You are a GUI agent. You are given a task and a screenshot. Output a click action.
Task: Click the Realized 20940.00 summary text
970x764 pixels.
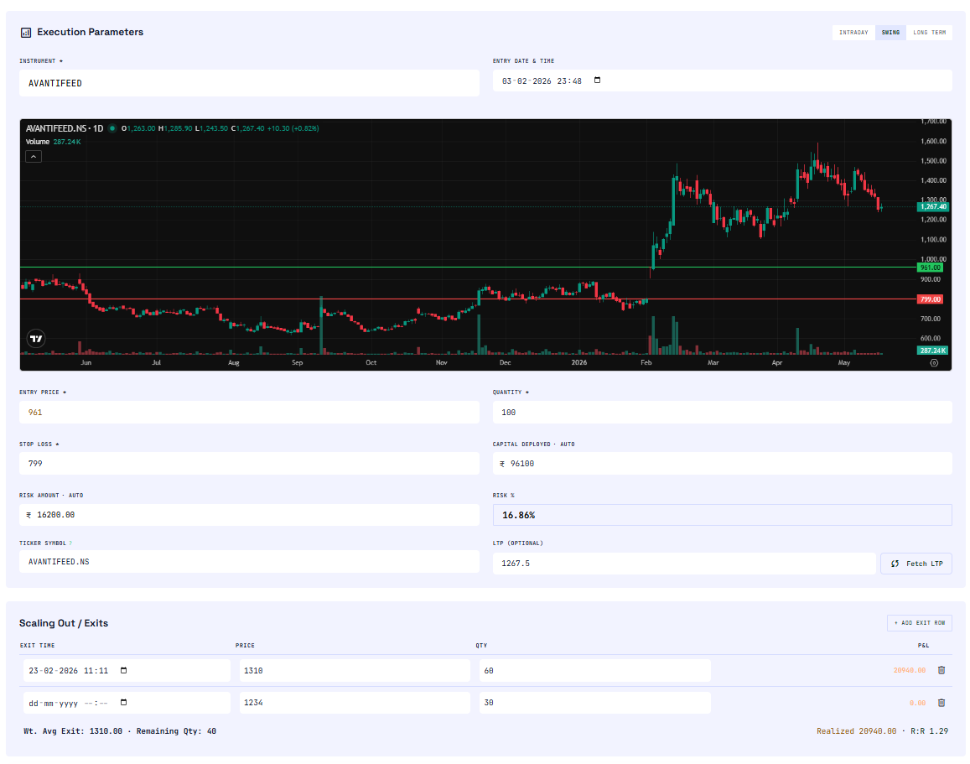click(x=856, y=731)
